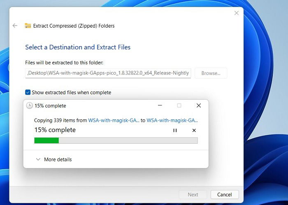Click the large 15% complete status text
The width and height of the screenshot is (288, 205).
click(55, 130)
